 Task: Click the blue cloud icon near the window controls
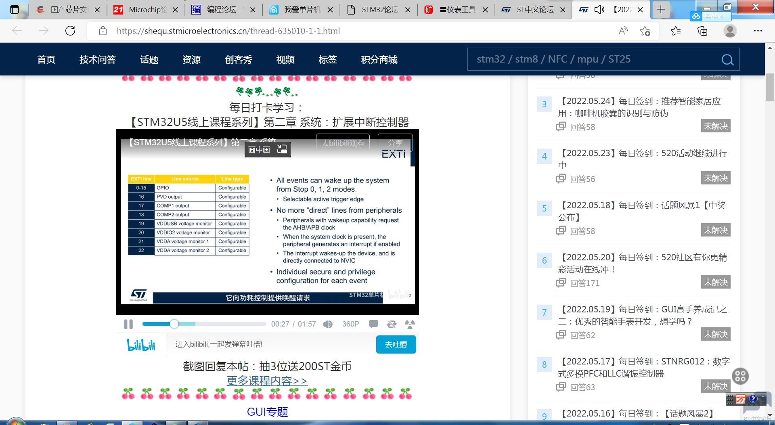coord(696,16)
